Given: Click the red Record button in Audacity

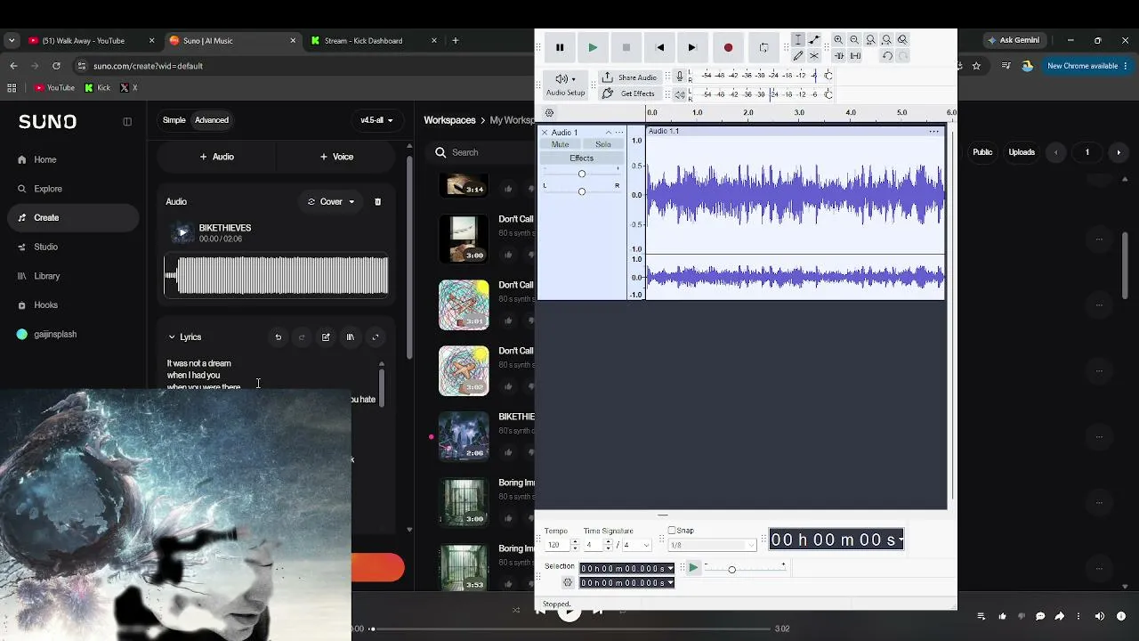Looking at the screenshot, I should (728, 47).
